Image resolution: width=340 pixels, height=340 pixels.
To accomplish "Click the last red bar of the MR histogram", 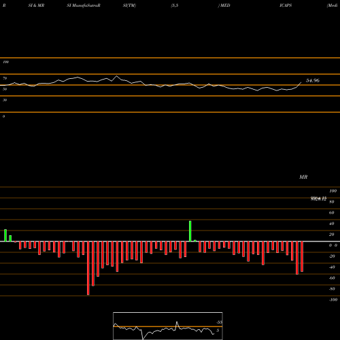I will [302, 256].
